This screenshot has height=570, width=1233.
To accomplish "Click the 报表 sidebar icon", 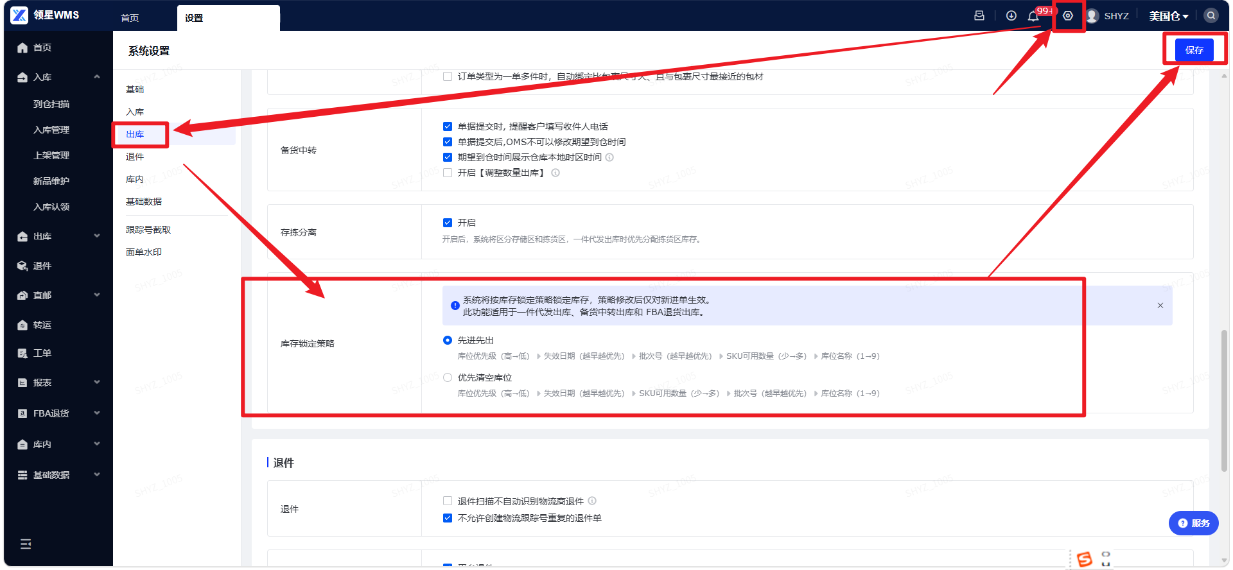I will tap(22, 383).
